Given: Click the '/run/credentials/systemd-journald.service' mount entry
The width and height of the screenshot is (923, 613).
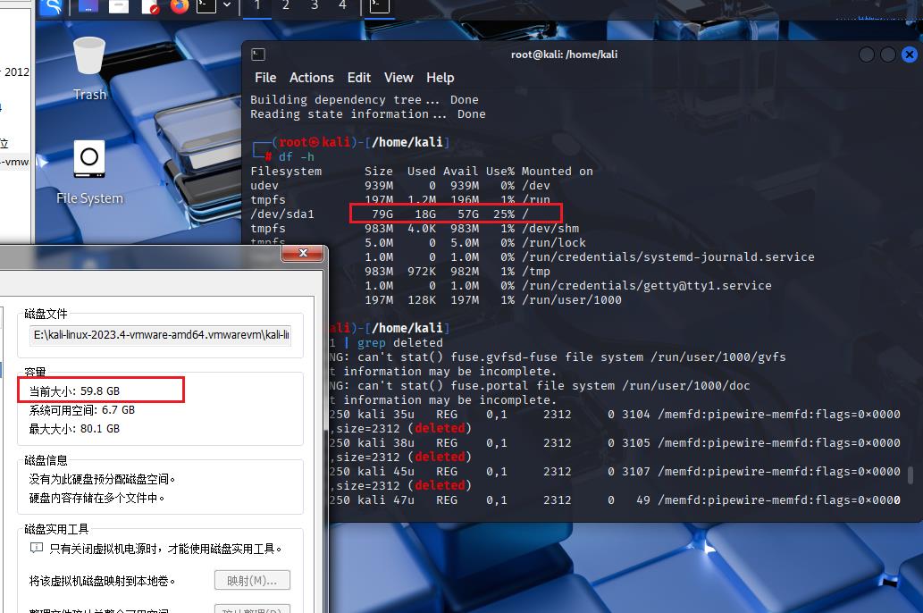Looking at the screenshot, I should pos(667,256).
